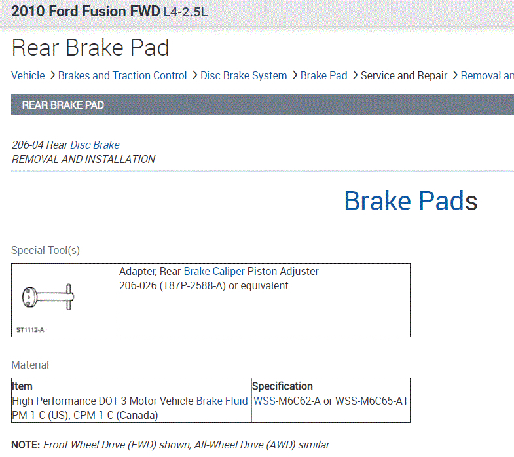The image size is (514, 457).
Task: Open the truncated Removal breadcrumb link
Action: coord(487,75)
